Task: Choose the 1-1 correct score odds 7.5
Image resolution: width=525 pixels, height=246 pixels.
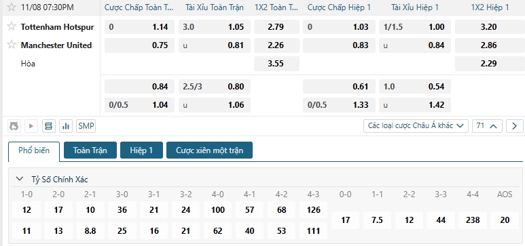Action: click(377, 220)
